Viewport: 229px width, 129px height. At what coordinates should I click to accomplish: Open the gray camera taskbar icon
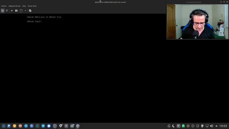[x=72, y=126]
